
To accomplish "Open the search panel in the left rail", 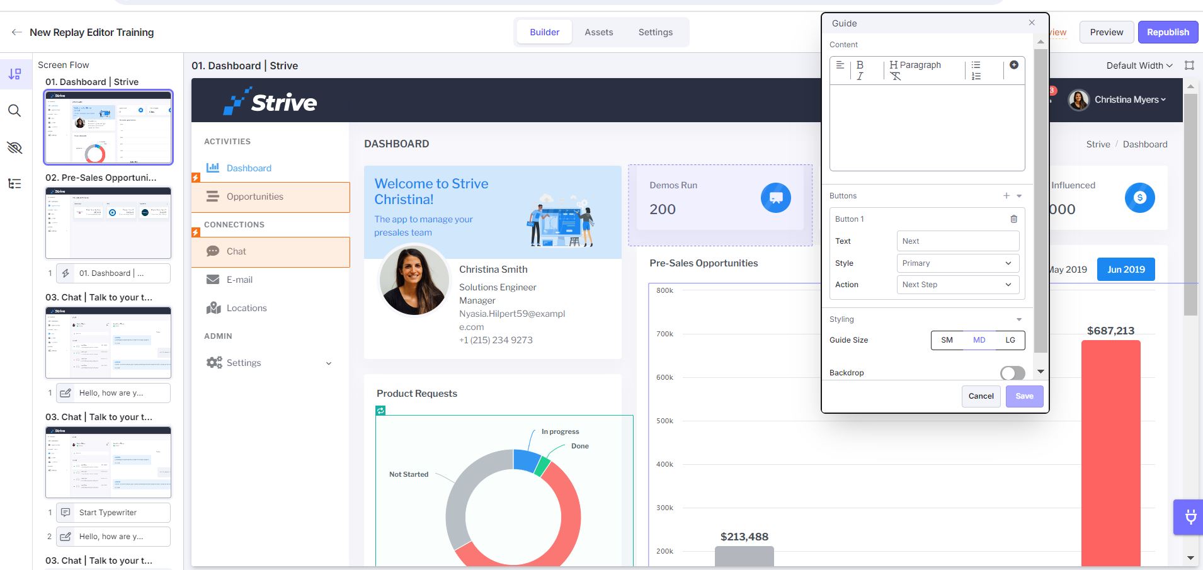I will pyautogui.click(x=14, y=111).
